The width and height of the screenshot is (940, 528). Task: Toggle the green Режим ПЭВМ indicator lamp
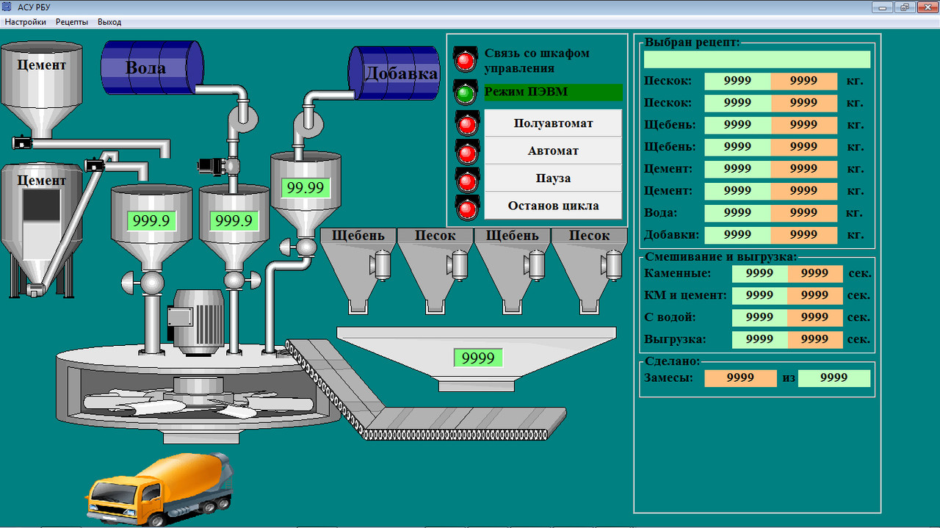[466, 93]
